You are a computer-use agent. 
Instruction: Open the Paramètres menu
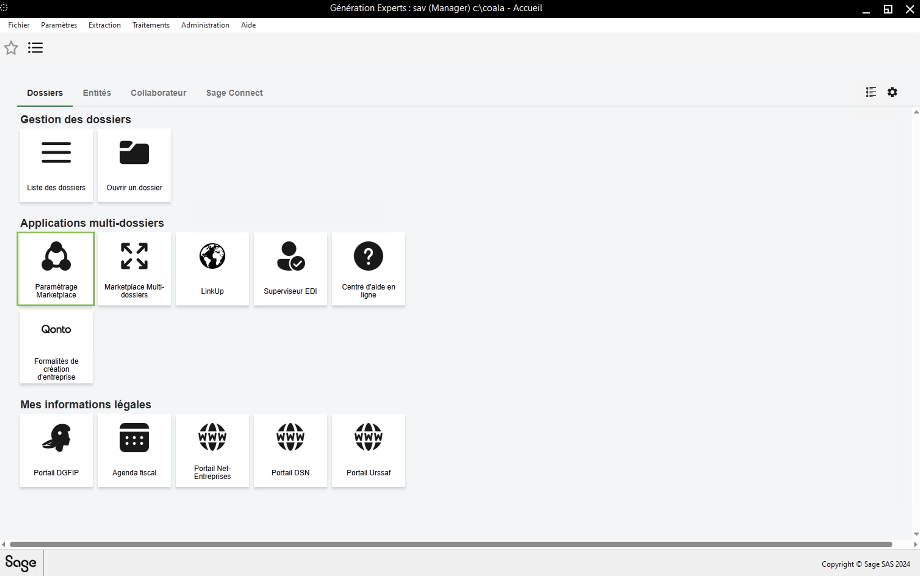[59, 25]
